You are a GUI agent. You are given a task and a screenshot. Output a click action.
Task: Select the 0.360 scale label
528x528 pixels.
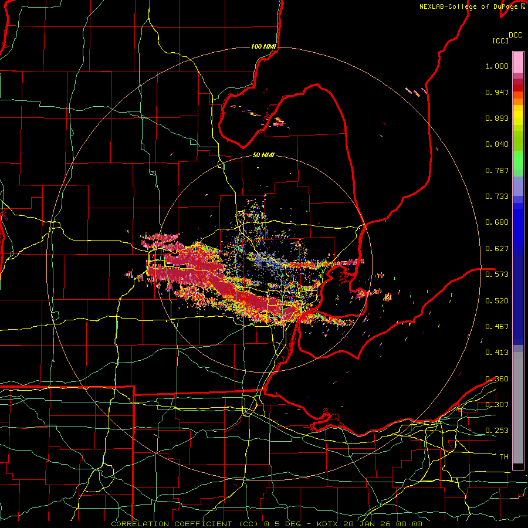(497, 378)
